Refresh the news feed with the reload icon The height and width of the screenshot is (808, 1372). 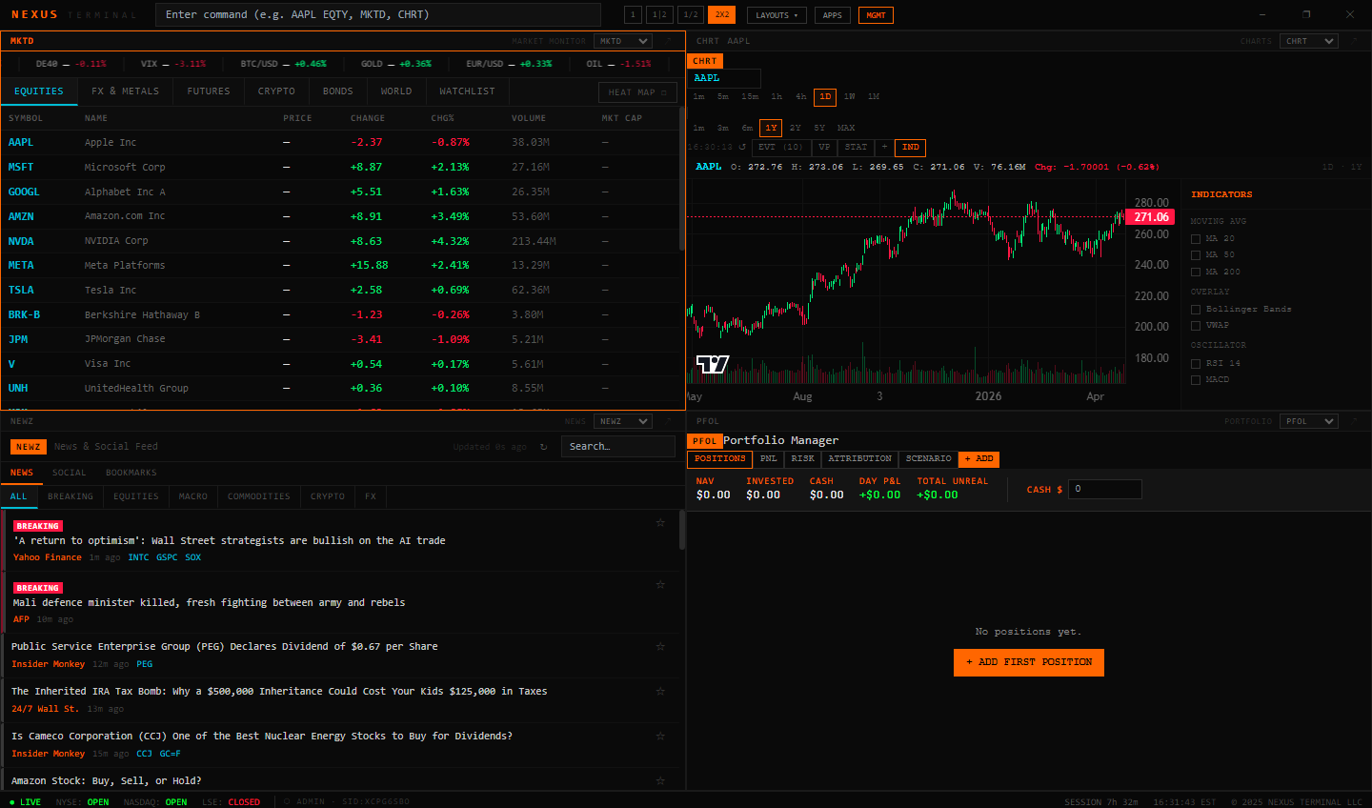tap(544, 447)
